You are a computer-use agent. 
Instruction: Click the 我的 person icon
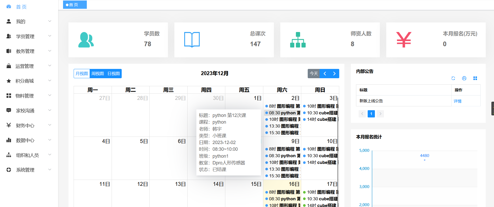9,21
